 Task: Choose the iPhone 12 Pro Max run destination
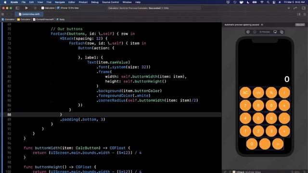pyautogui.click(x=68, y=8)
